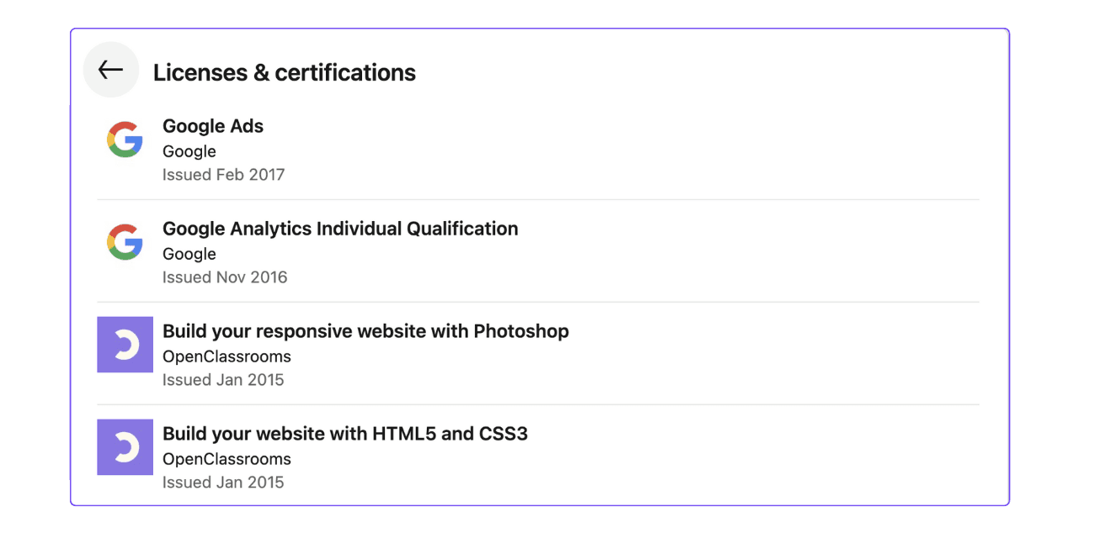Open OpenClassrooms logo next to Photoshop course
This screenshot has width=1103, height=533.
(125, 345)
